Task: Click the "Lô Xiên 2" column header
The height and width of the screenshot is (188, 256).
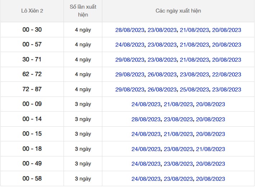Action: click(32, 11)
